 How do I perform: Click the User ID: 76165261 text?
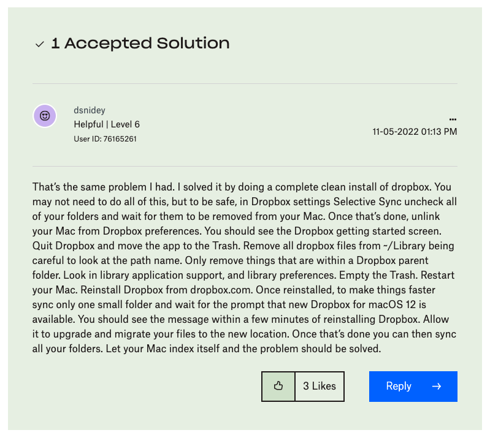pos(105,139)
